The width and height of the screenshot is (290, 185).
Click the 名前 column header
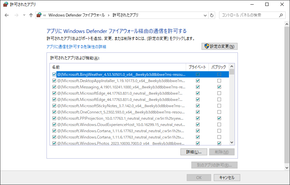pos(118,67)
